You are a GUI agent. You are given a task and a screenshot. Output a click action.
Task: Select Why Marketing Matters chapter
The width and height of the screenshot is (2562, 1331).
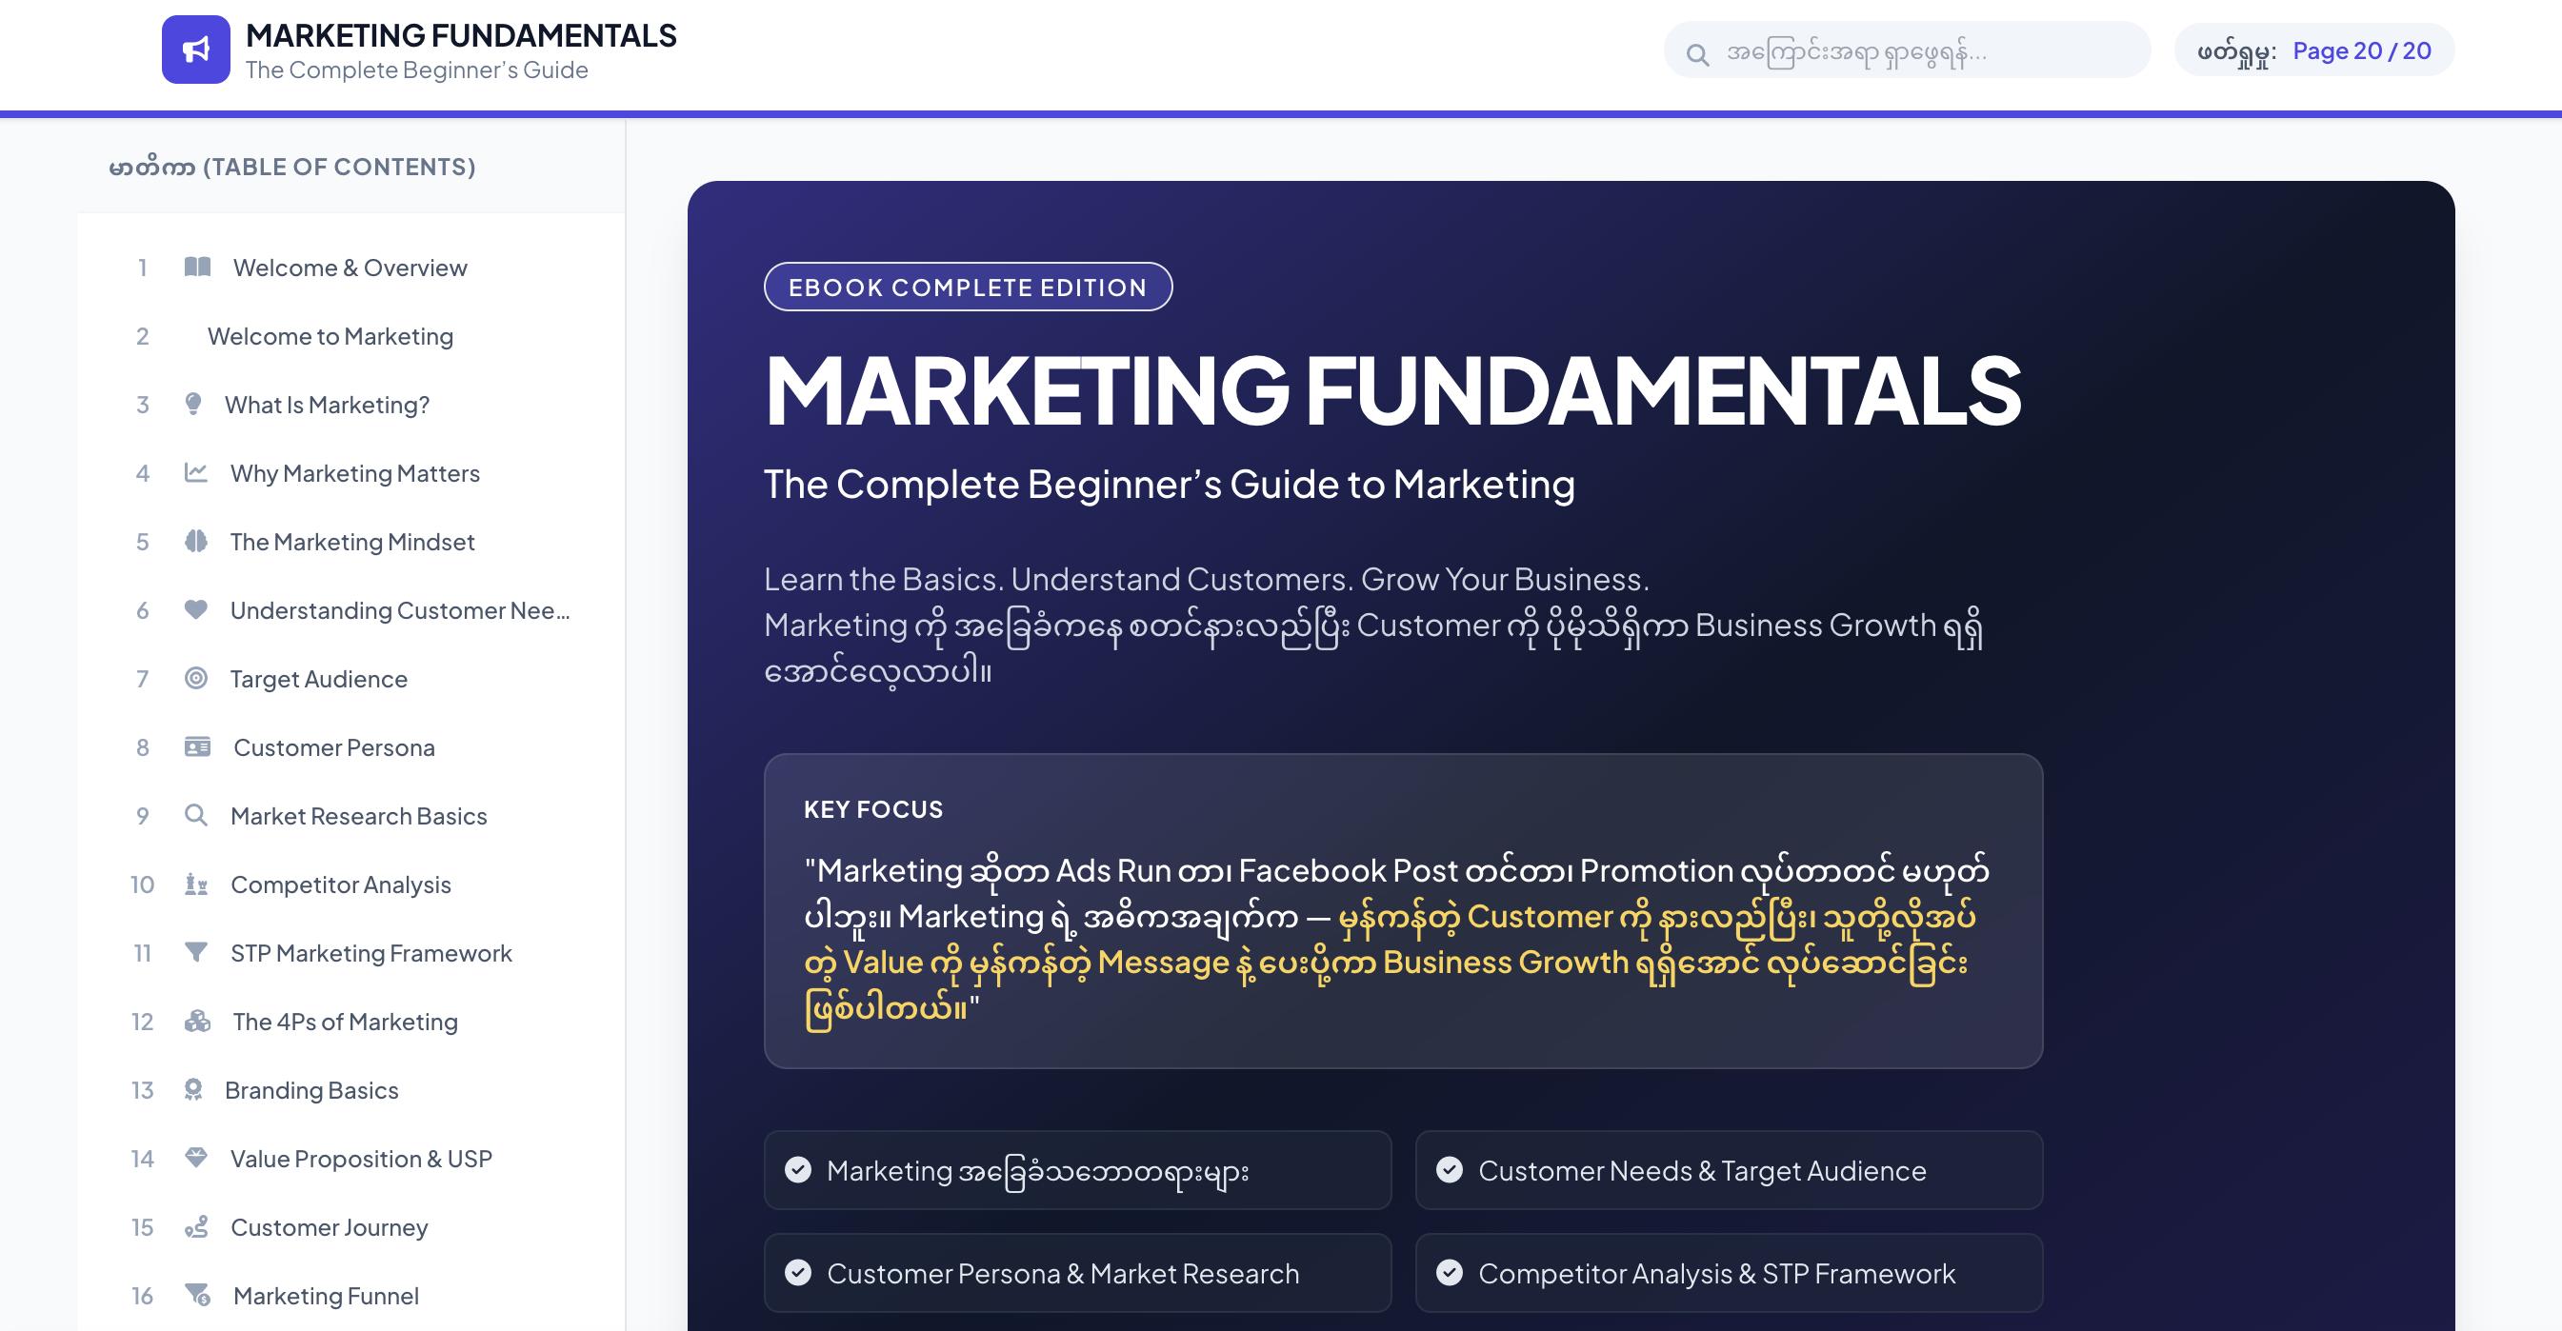click(x=351, y=473)
